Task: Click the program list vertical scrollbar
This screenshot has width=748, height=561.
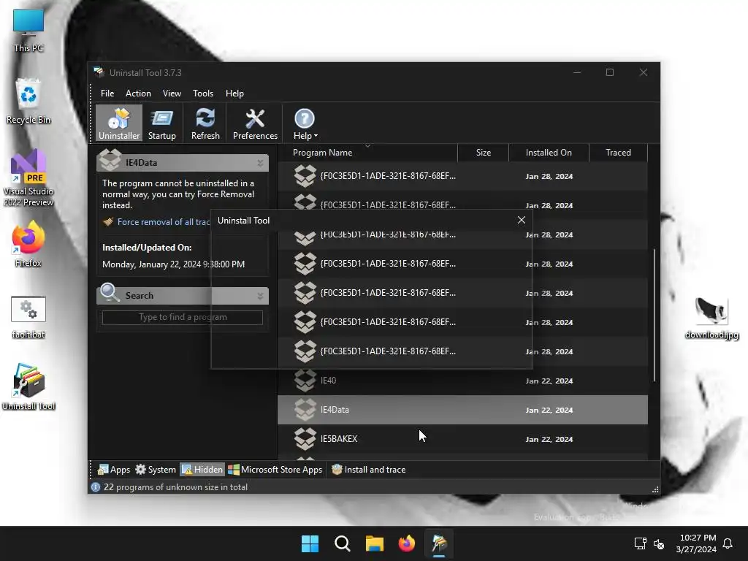Action: pyautogui.click(x=654, y=315)
